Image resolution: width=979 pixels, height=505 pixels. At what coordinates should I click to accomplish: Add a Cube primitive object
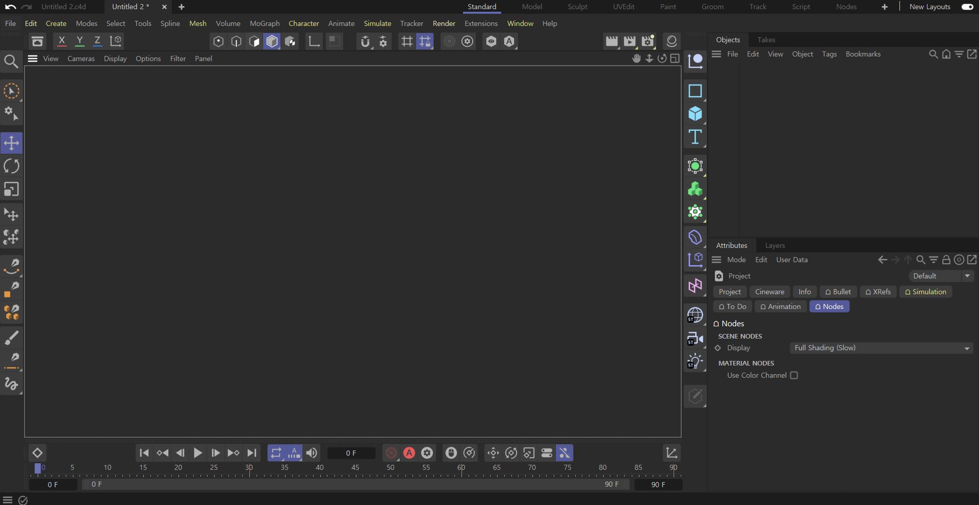pyautogui.click(x=695, y=114)
